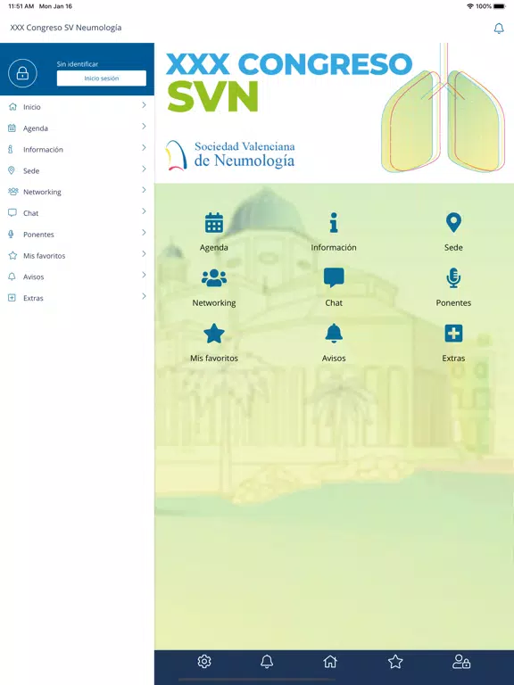Click the 'Extras' label in the sidebar
The image size is (514, 685).
[33, 299]
